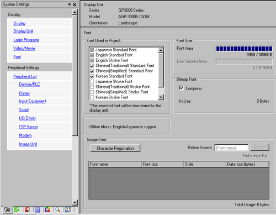Click the 'AGP-3500S-CA1M' model value
The height and width of the screenshot is (215, 276).
click(134, 17)
